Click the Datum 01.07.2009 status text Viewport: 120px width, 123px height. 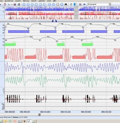[20, 117]
